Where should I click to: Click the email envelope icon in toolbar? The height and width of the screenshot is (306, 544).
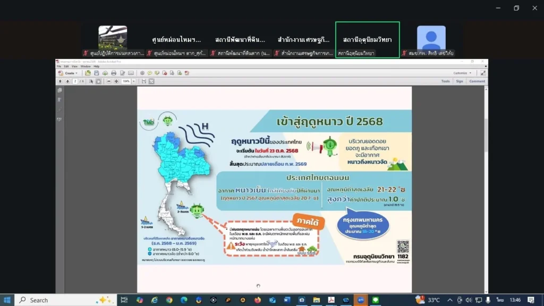[x=131, y=73]
